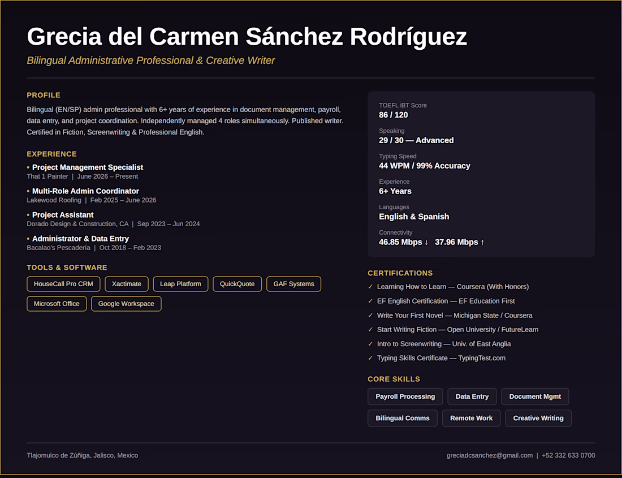Select the Document Mgmt skill chip

(x=535, y=397)
